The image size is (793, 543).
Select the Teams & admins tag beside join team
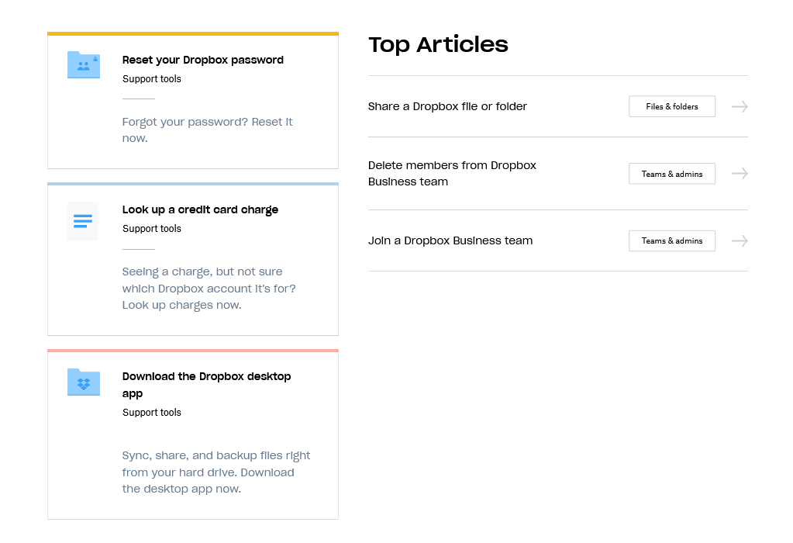671,240
